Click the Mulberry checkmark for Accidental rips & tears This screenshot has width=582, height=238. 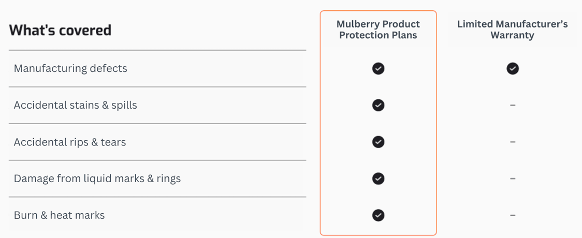379,142
